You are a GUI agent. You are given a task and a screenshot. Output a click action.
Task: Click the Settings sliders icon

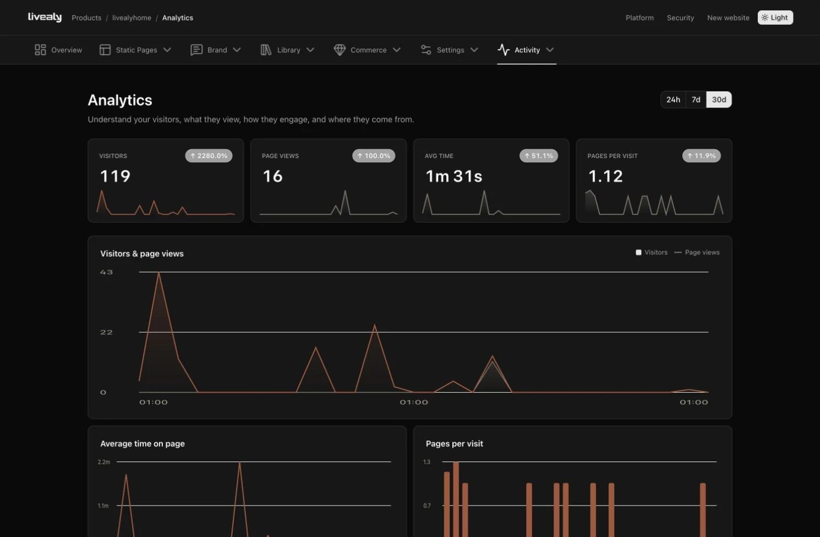pos(426,50)
